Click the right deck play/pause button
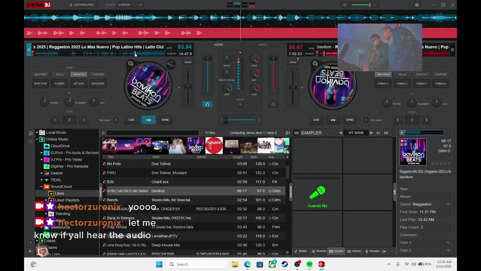481x271 pixels. click(333, 120)
